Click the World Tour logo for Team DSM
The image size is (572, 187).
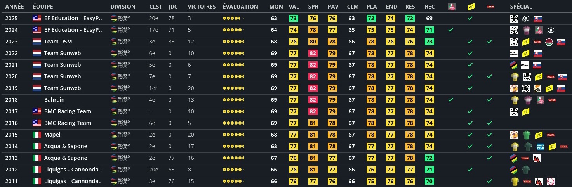pos(120,42)
